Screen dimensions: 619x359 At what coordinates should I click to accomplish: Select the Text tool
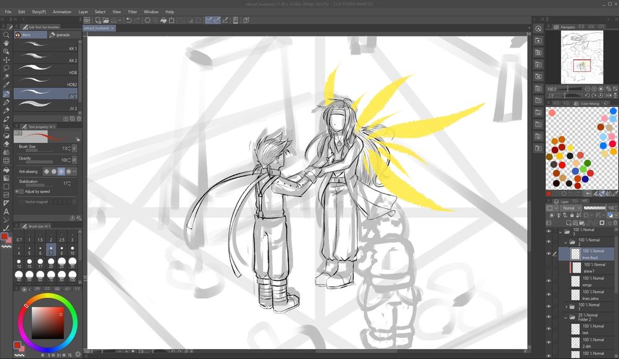pyautogui.click(x=6, y=212)
